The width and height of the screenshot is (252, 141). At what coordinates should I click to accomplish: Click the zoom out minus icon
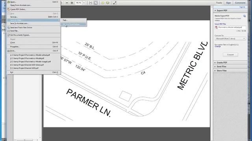click(67, 3)
